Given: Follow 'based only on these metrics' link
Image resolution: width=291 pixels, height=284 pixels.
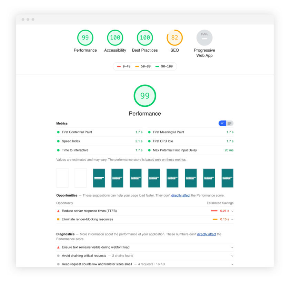Looking at the screenshot, I should pos(165,160).
